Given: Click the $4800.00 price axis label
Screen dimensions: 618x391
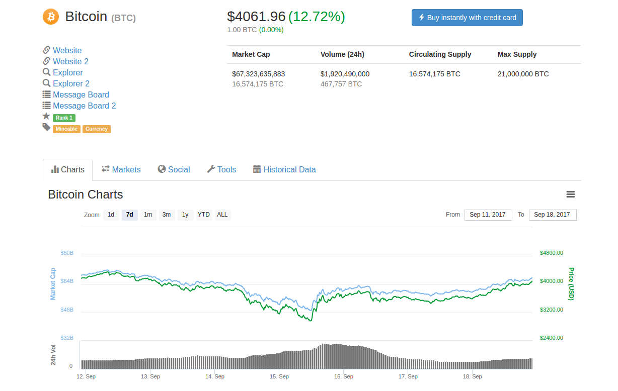Looking at the screenshot, I should click(552, 253).
